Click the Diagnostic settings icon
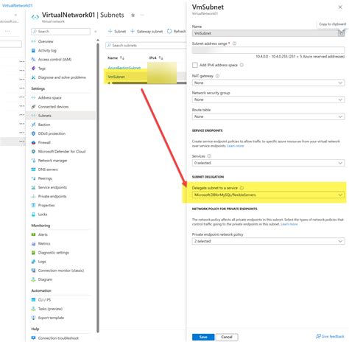The width and height of the screenshot is (349, 342). (34, 253)
